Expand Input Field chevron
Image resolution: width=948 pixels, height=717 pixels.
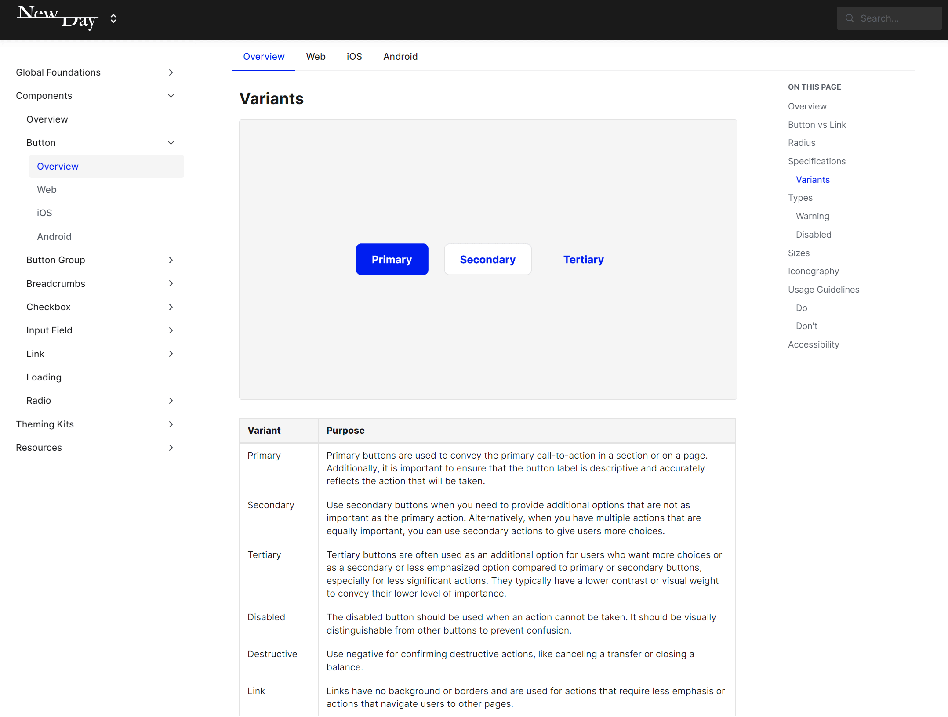(171, 330)
